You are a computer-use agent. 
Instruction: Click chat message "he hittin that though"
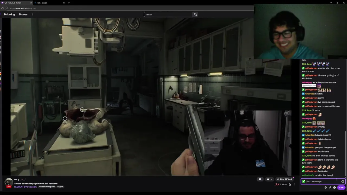(x=324, y=175)
